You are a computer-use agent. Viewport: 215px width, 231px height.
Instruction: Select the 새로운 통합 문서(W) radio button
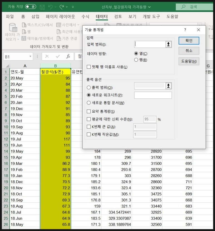89,103
